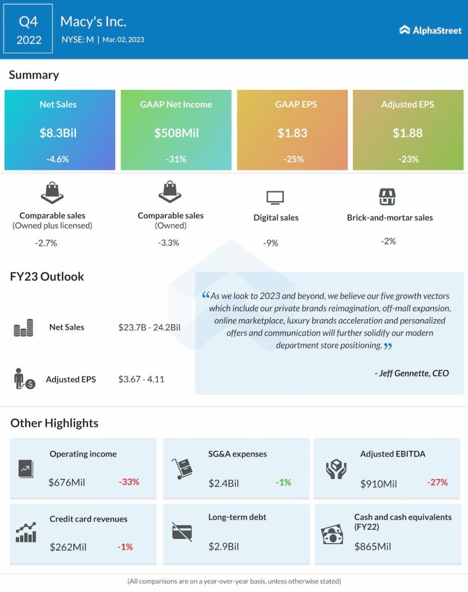Viewport: 468px width, 592px height.
Task: Click the Macy's Inc. company title
Action: [x=93, y=22]
